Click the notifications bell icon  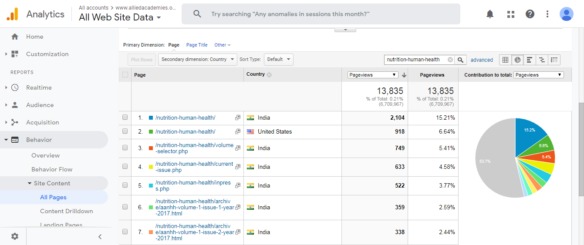tap(490, 14)
